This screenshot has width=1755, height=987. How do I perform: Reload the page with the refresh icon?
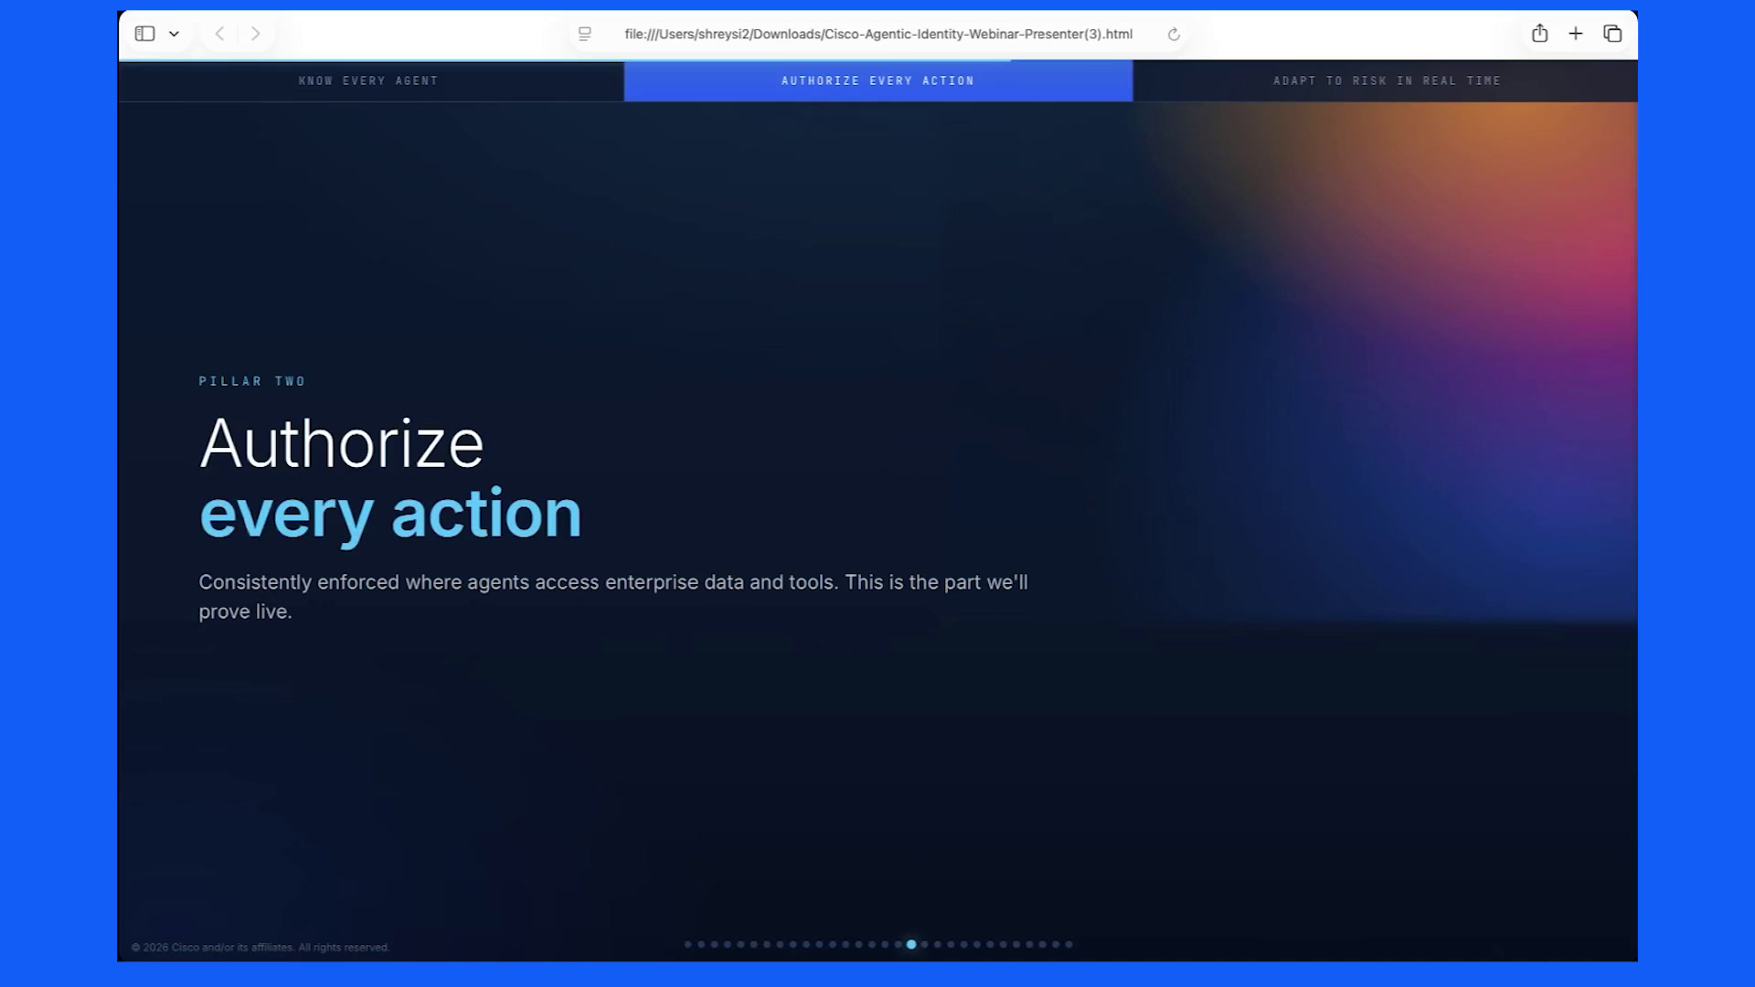point(1174,35)
